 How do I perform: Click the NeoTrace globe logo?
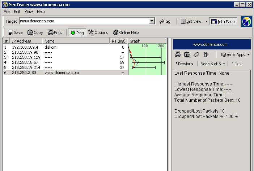click(247, 22)
